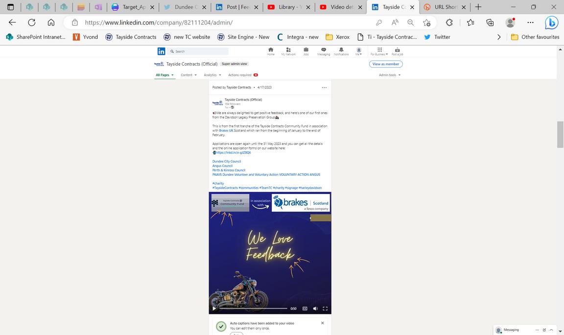Enter video fullscreen mode
This screenshot has height=335, width=564.
point(325,309)
